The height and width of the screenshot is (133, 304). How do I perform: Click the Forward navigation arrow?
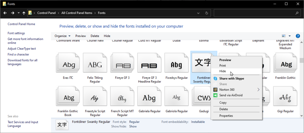click(13, 13)
